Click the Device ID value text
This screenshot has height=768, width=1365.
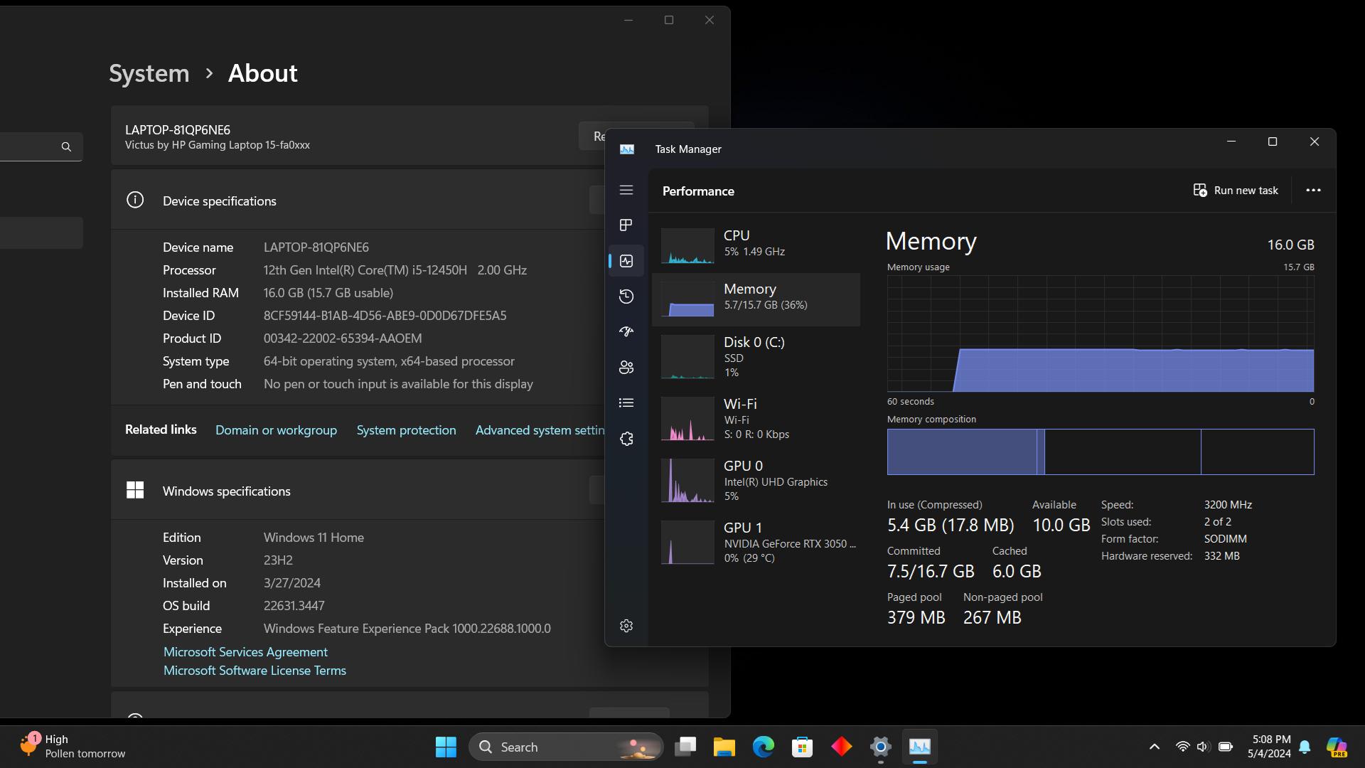click(x=385, y=316)
